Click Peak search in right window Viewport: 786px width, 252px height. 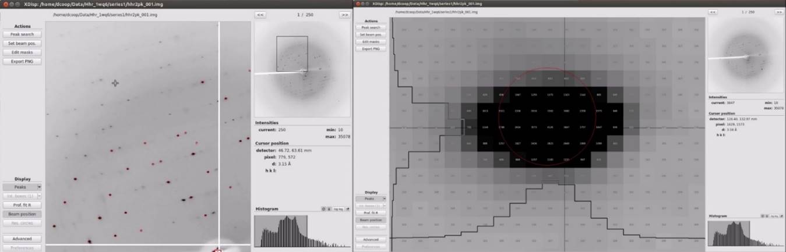pyautogui.click(x=371, y=27)
